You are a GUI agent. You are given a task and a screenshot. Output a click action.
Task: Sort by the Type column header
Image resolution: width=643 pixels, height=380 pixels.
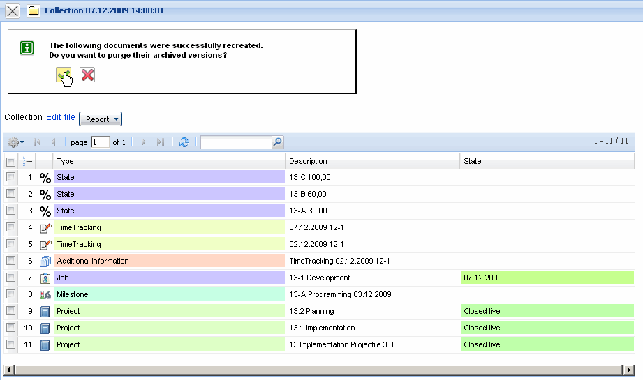click(169, 161)
